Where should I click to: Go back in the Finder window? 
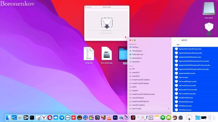175,40
